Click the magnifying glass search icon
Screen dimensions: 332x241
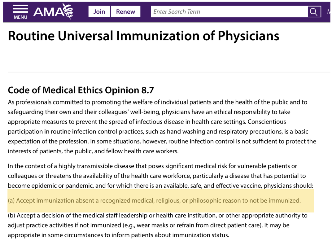tap(314, 12)
